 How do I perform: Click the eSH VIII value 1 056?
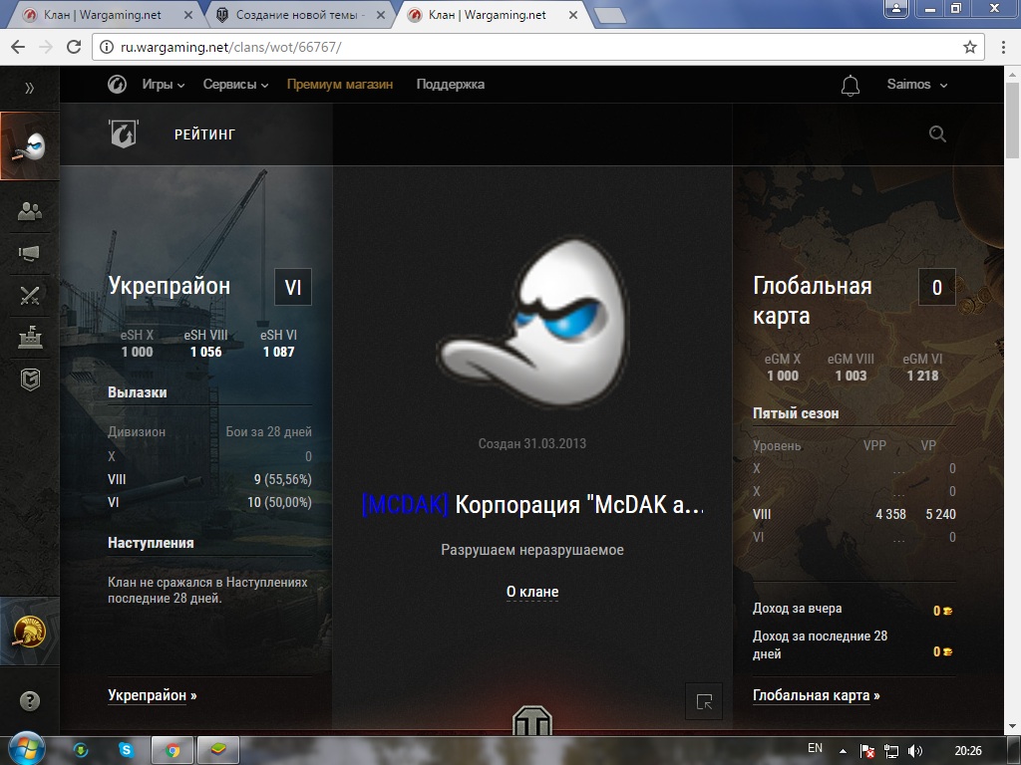pos(205,352)
